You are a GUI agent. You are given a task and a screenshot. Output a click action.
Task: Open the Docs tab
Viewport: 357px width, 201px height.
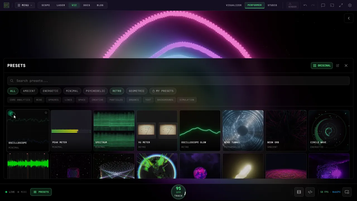pyautogui.click(x=87, y=5)
